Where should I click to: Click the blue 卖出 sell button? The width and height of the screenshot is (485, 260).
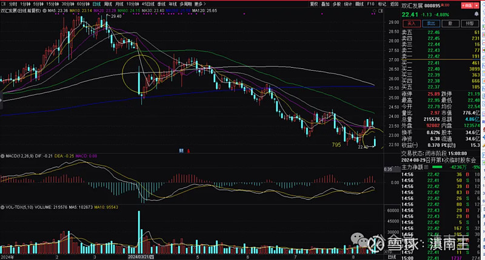click(x=431, y=24)
